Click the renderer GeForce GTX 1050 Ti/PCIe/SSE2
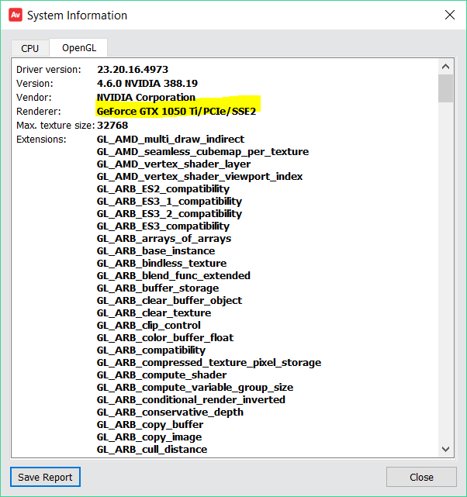 pos(176,111)
